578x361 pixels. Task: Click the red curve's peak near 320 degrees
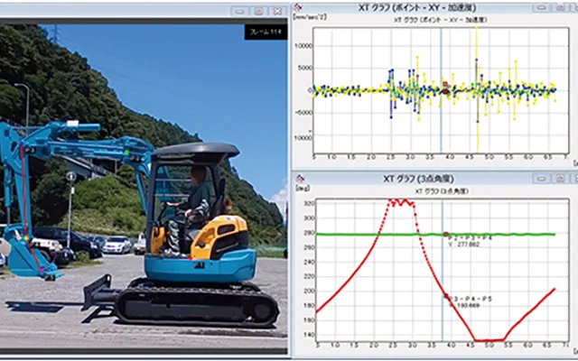pyautogui.click(x=402, y=202)
